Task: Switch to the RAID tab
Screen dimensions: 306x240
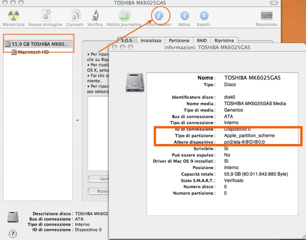Action: tap(202, 40)
